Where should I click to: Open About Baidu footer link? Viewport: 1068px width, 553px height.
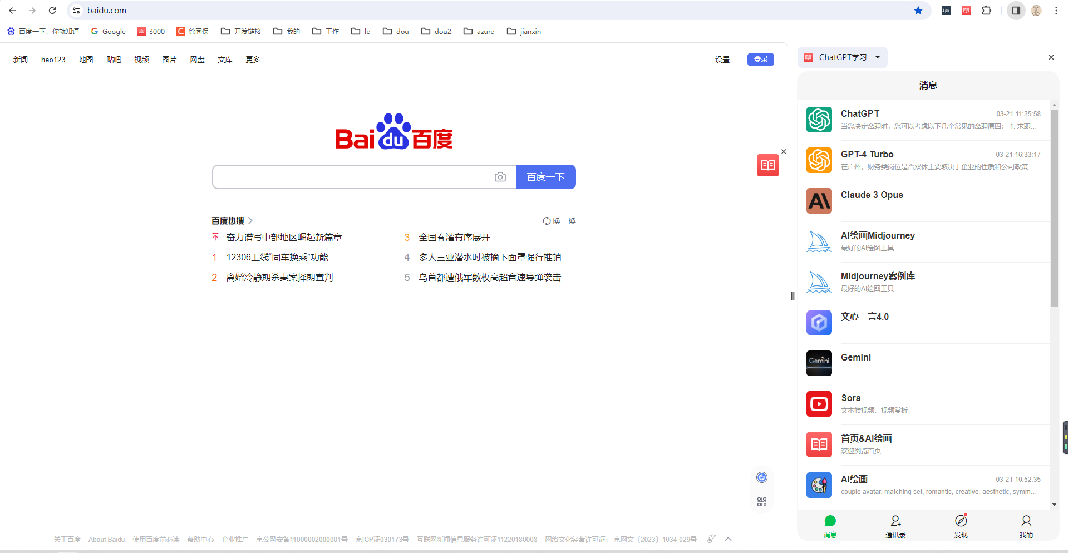point(106,540)
